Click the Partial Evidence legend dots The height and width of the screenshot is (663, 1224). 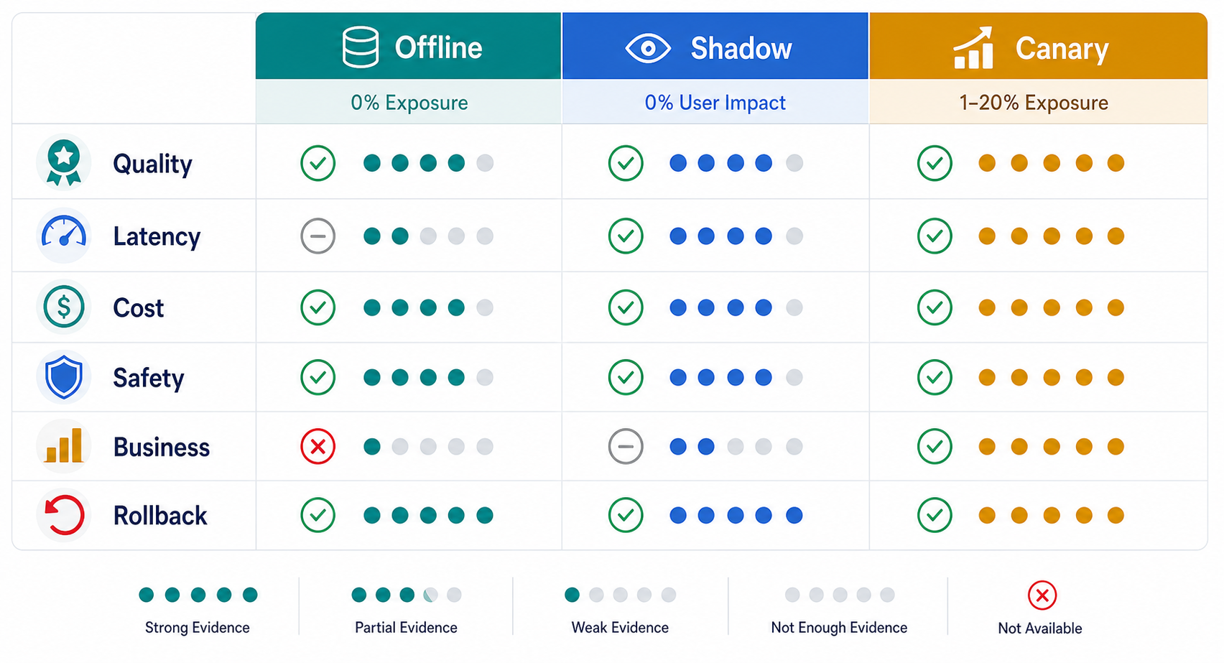coord(407,595)
